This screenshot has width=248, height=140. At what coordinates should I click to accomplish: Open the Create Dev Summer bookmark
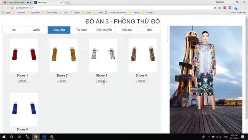(116, 12)
